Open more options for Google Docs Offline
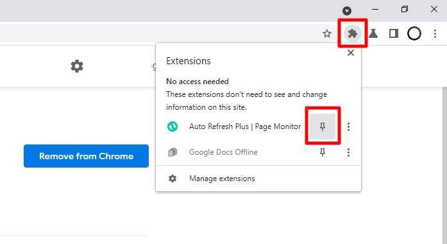The width and height of the screenshot is (447, 244). click(348, 152)
